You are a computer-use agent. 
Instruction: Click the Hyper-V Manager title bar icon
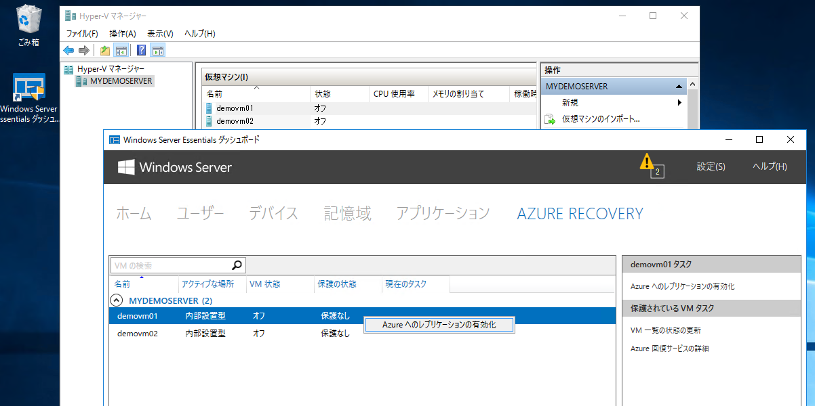[71, 16]
